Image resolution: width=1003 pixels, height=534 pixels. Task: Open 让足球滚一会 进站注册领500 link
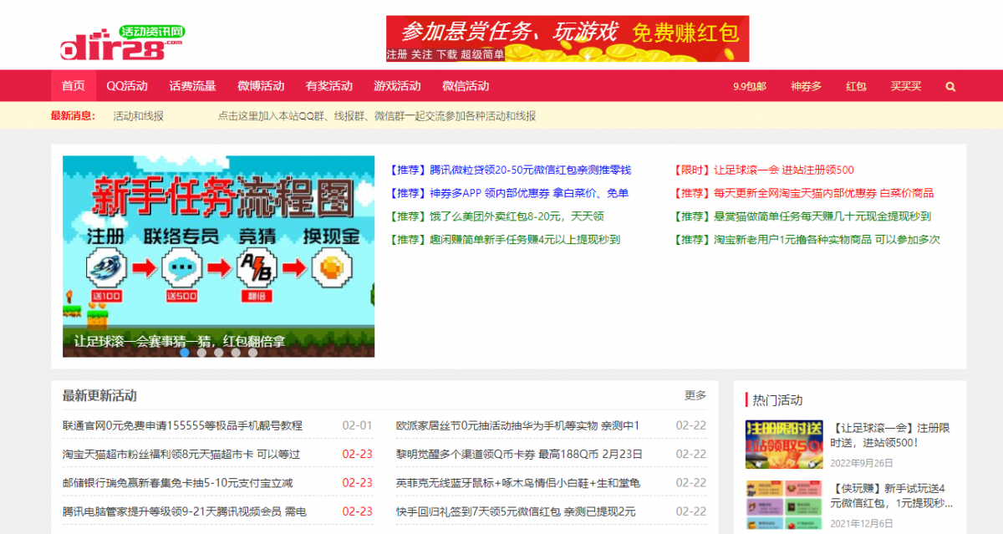click(x=764, y=170)
